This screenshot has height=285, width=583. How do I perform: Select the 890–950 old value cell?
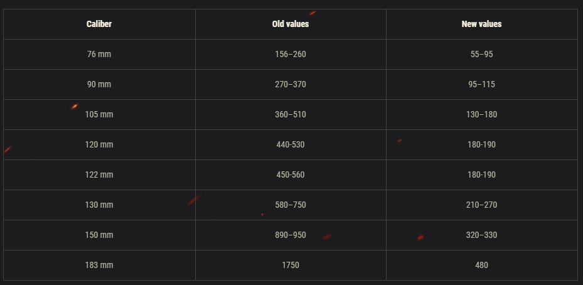pyautogui.click(x=291, y=235)
